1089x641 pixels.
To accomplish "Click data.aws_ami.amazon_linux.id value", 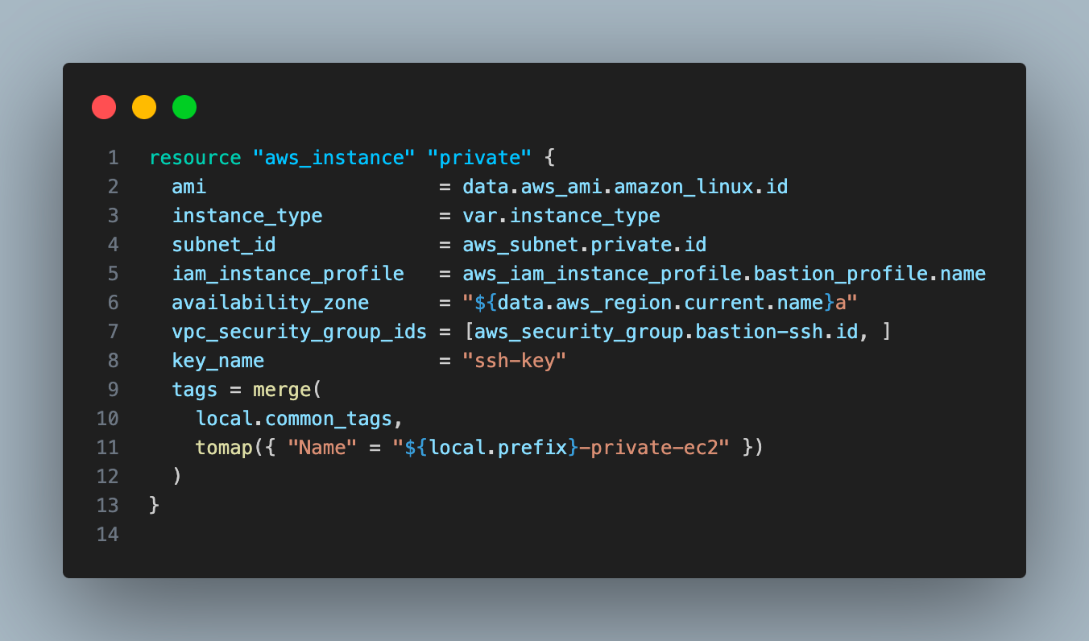I will pos(625,187).
